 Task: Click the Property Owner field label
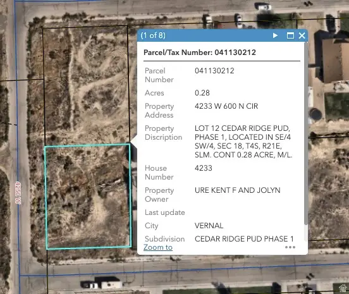[x=159, y=195]
